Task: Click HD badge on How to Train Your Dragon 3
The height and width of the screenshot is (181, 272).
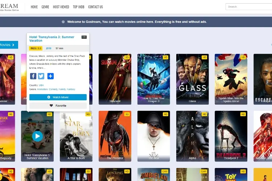Action: pyautogui.click(x=165, y=57)
